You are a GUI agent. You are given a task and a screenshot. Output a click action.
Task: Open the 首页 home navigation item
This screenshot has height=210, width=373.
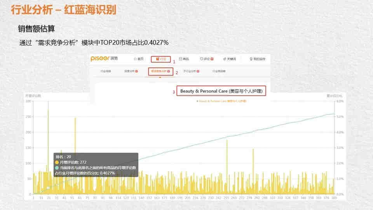pyautogui.click(x=139, y=59)
